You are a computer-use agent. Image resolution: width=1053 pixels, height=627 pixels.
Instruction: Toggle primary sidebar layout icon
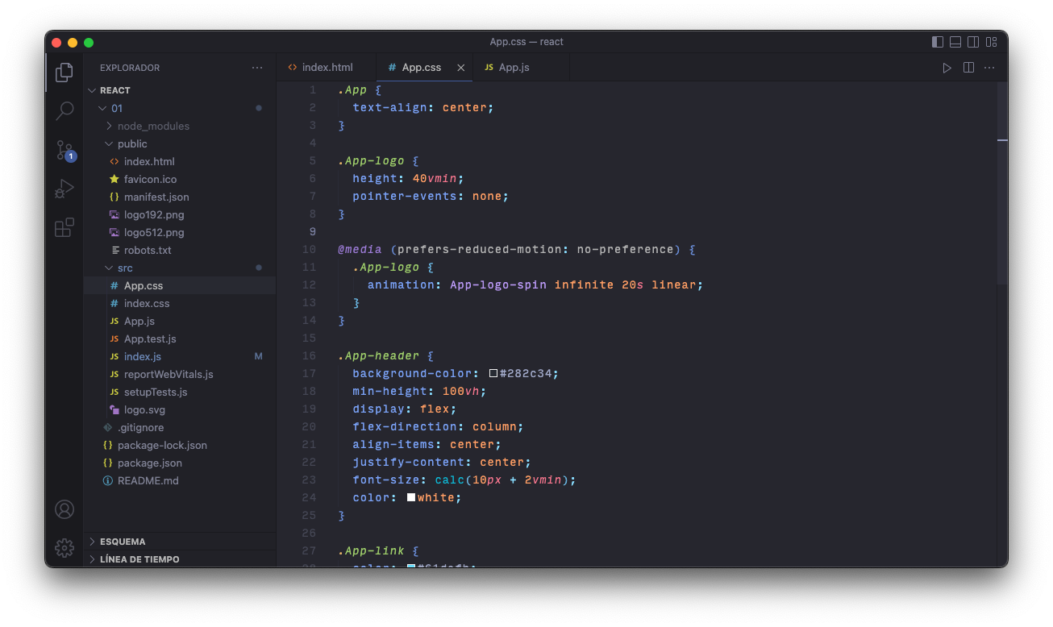[x=938, y=42]
